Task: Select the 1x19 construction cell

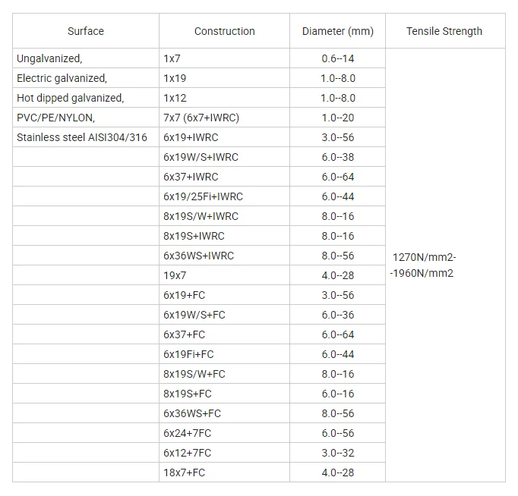Action: coord(175,78)
